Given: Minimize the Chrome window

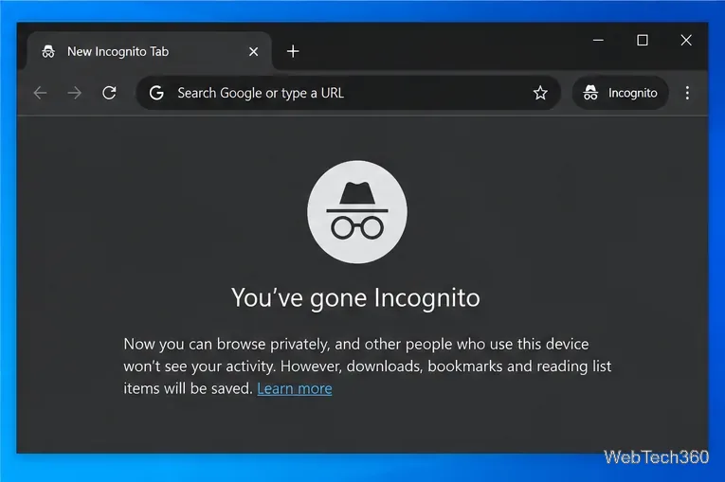Looking at the screenshot, I should pyautogui.click(x=598, y=40).
